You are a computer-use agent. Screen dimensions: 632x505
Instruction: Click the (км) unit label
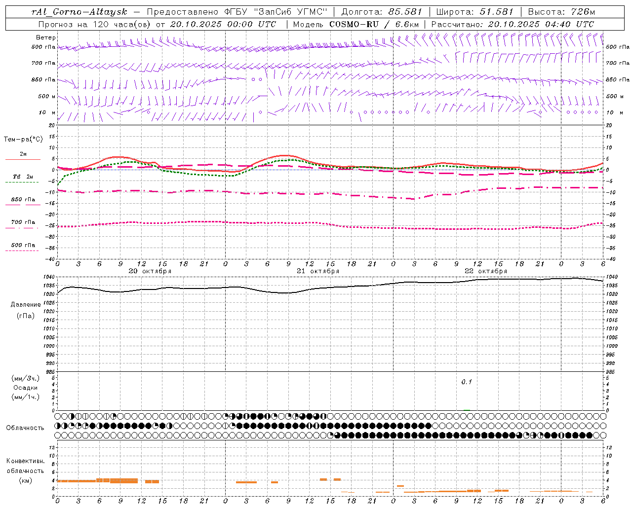pos(25,480)
